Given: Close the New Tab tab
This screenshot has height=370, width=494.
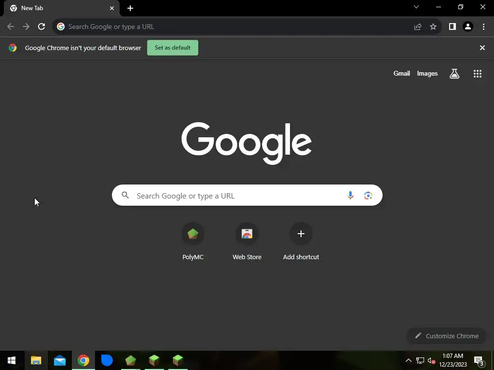Looking at the screenshot, I should [x=112, y=8].
